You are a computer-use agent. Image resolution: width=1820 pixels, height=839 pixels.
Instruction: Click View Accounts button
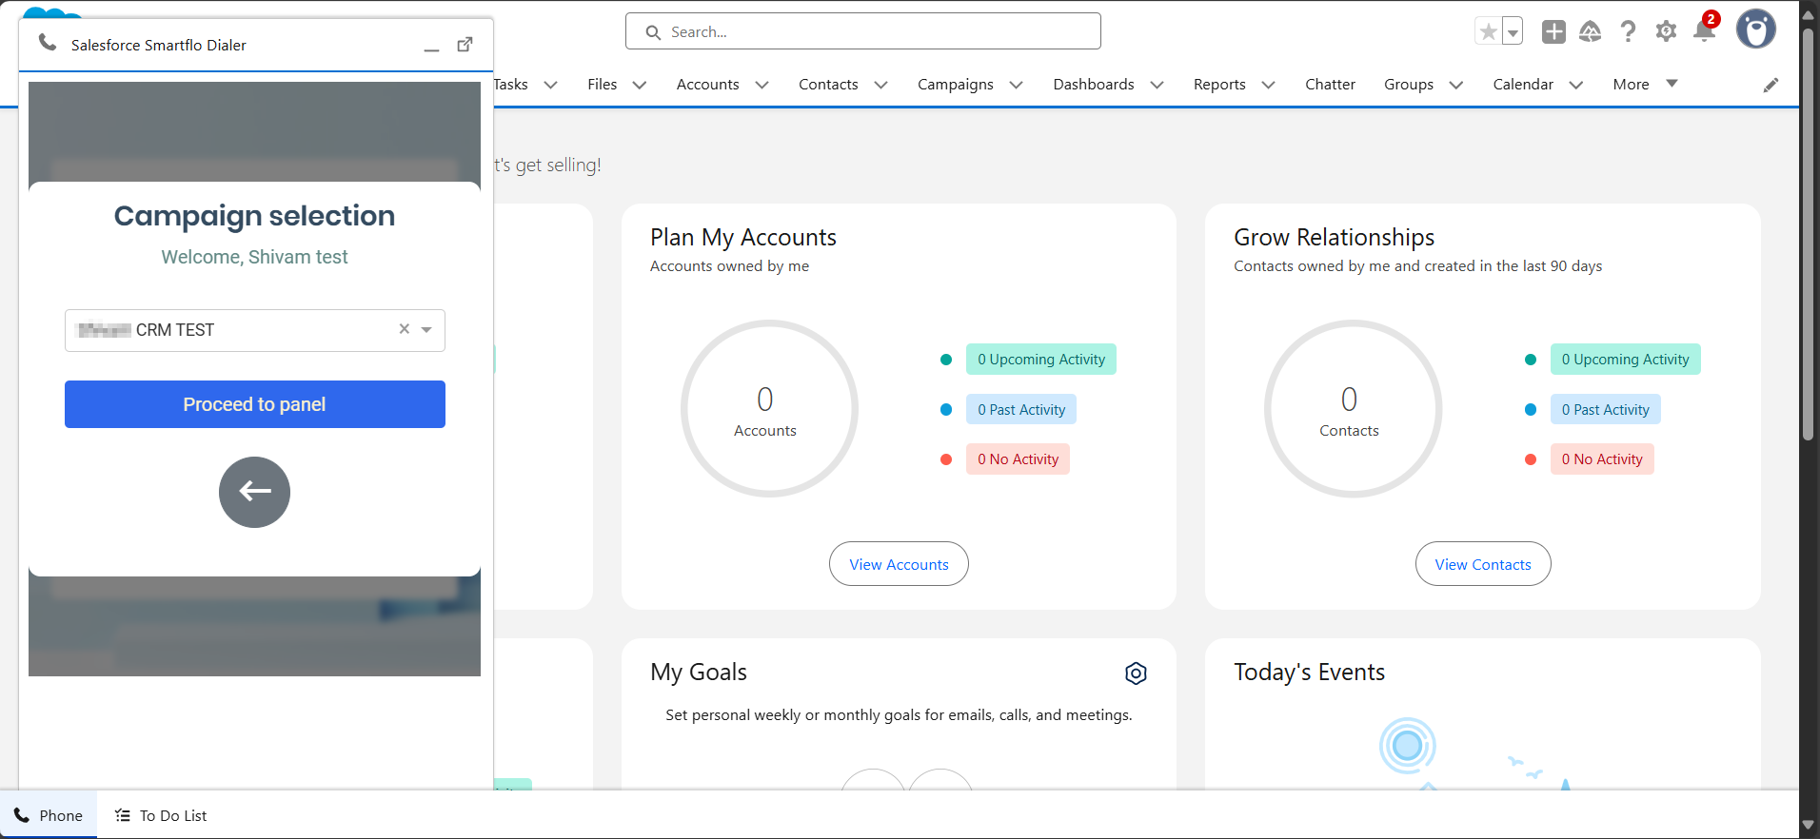pyautogui.click(x=899, y=564)
